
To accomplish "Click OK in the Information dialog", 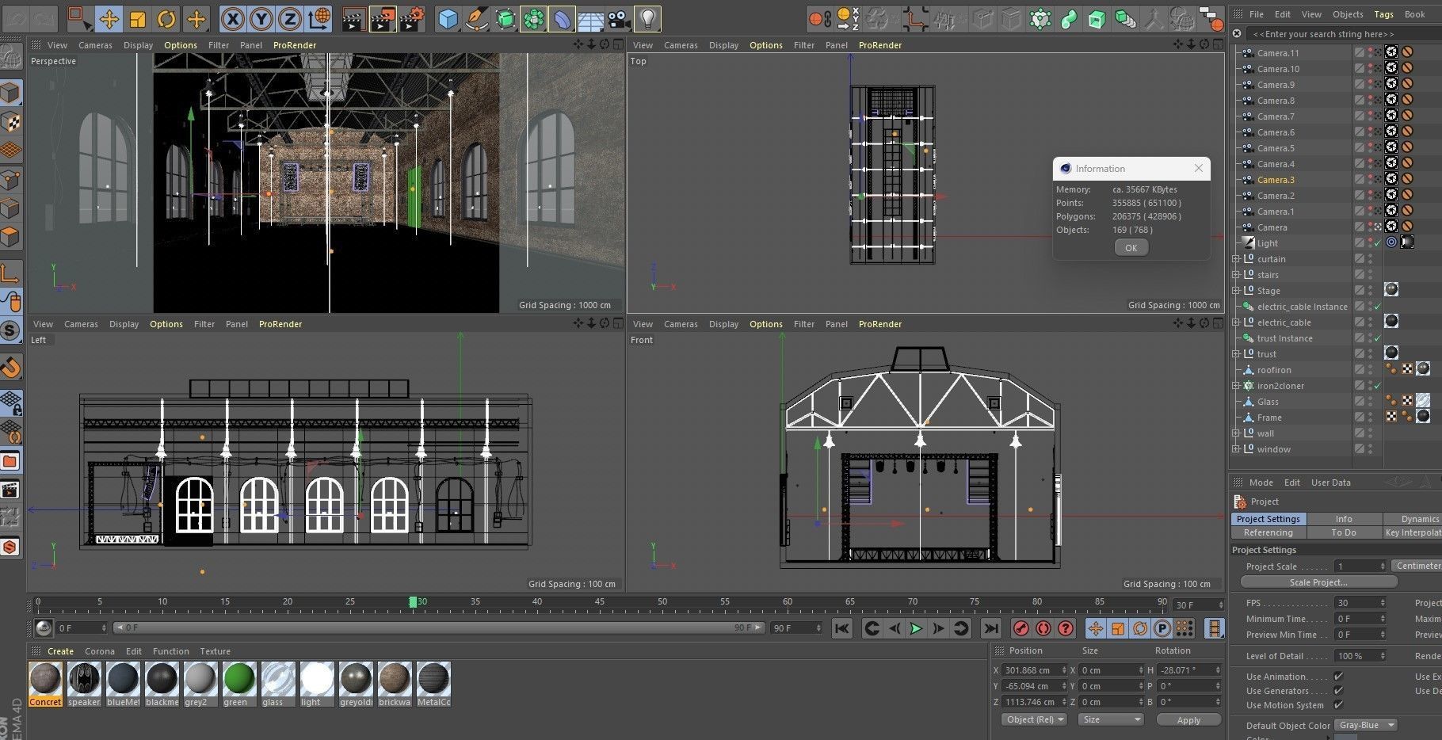I will pos(1131,248).
